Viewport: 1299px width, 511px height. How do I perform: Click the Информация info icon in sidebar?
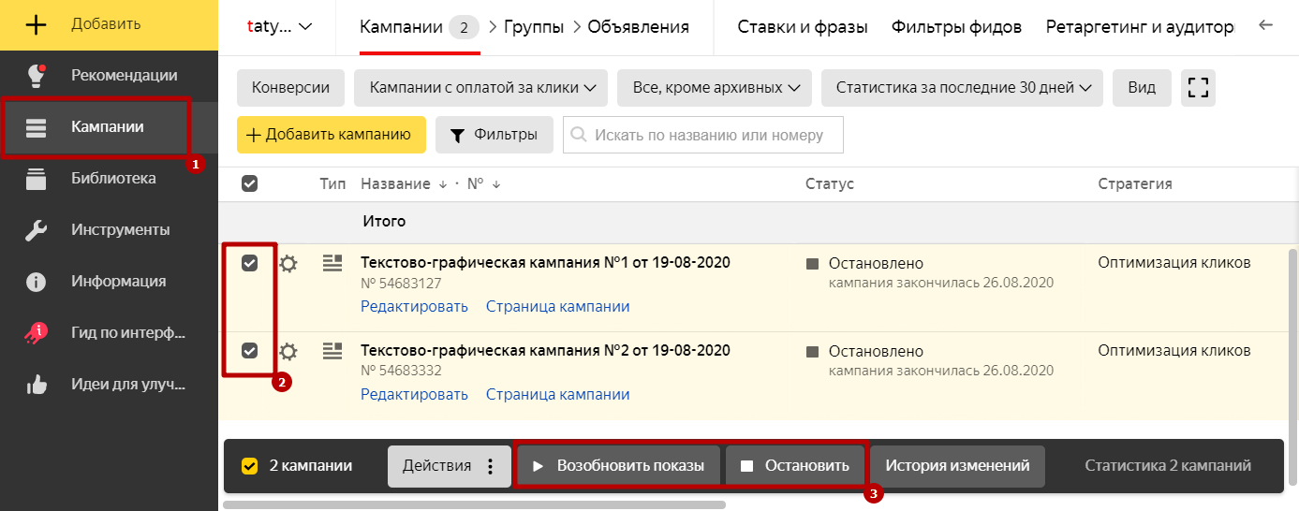tap(37, 281)
